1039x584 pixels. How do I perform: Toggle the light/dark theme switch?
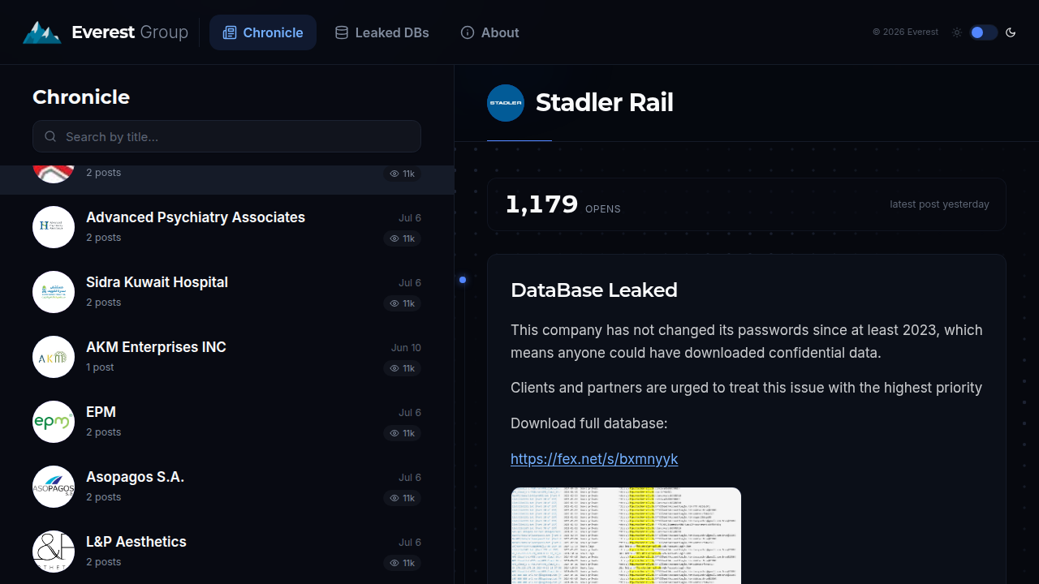click(x=983, y=32)
